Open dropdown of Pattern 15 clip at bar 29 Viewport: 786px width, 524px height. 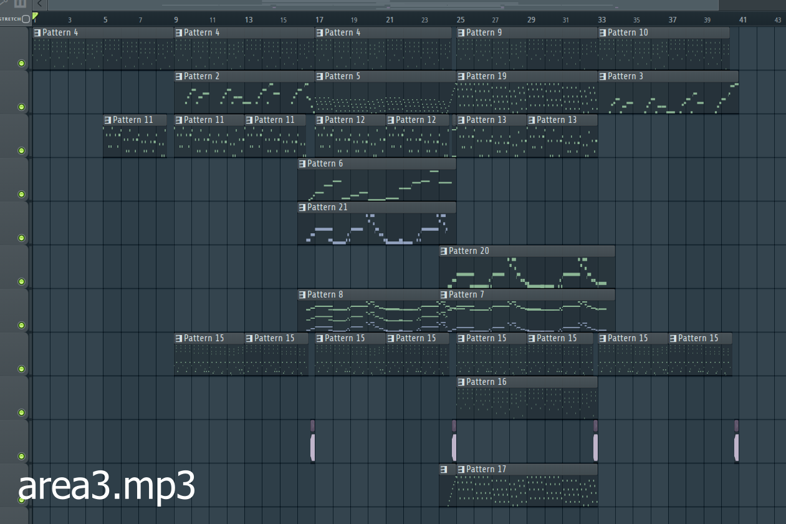(x=532, y=338)
